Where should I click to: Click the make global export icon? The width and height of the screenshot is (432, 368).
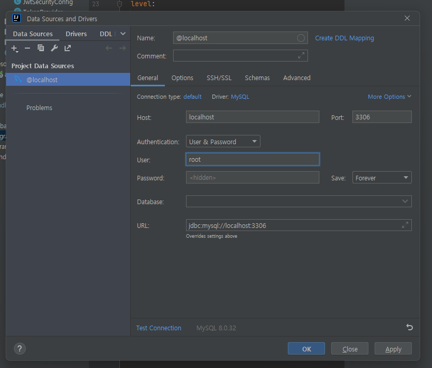68,48
